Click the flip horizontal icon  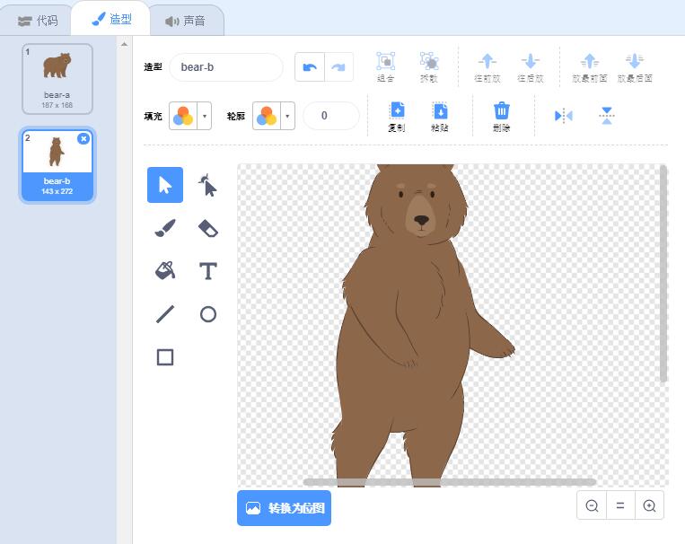[564, 116]
